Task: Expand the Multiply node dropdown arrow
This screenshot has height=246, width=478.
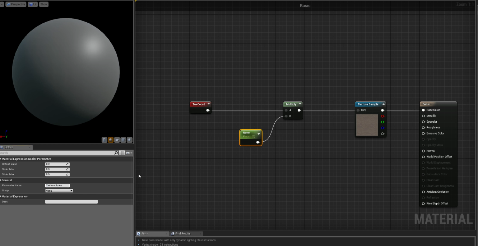Action: [300, 104]
